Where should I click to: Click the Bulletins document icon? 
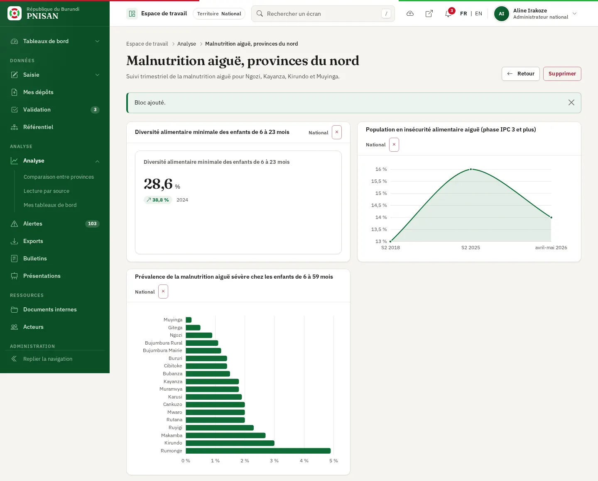(15, 258)
